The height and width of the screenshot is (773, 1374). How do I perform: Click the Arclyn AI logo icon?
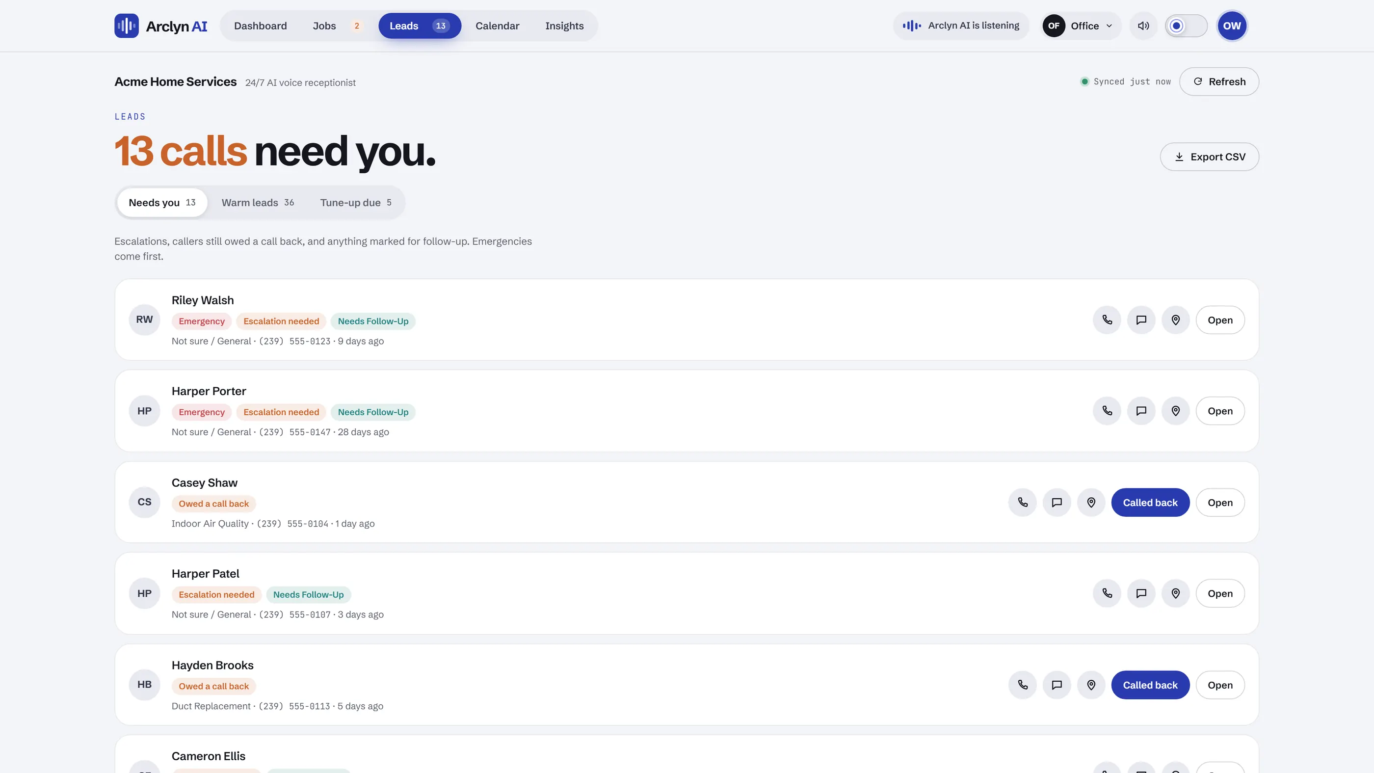[127, 26]
